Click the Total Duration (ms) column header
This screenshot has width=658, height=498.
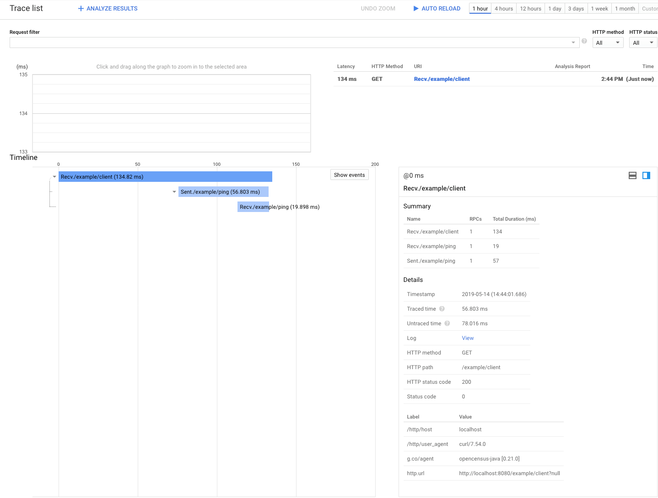(514, 219)
